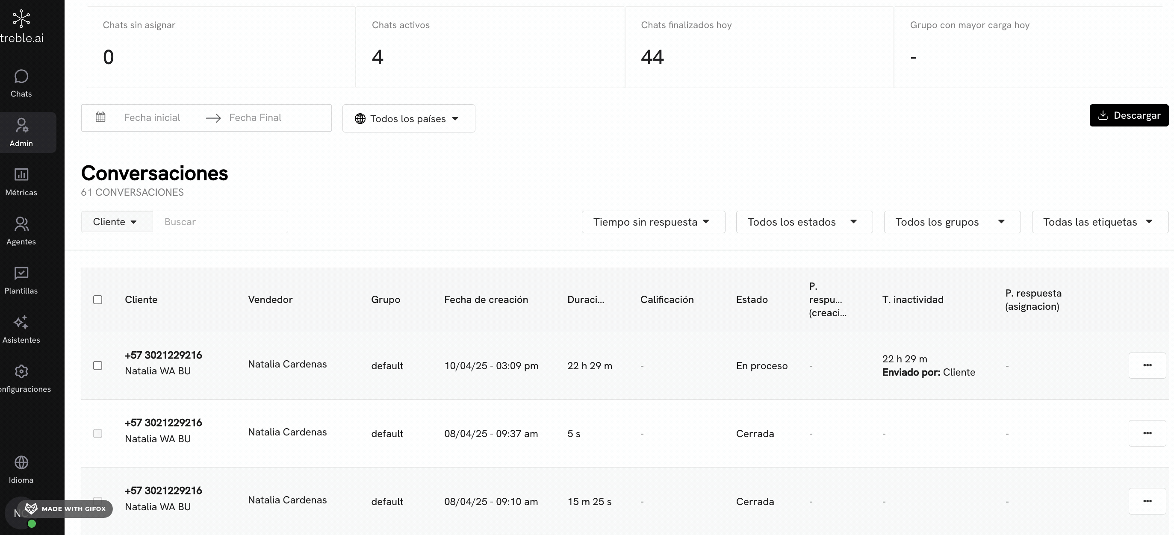Check the select-all checkbox in table header
Viewport: 1174px width, 535px height.
click(97, 300)
